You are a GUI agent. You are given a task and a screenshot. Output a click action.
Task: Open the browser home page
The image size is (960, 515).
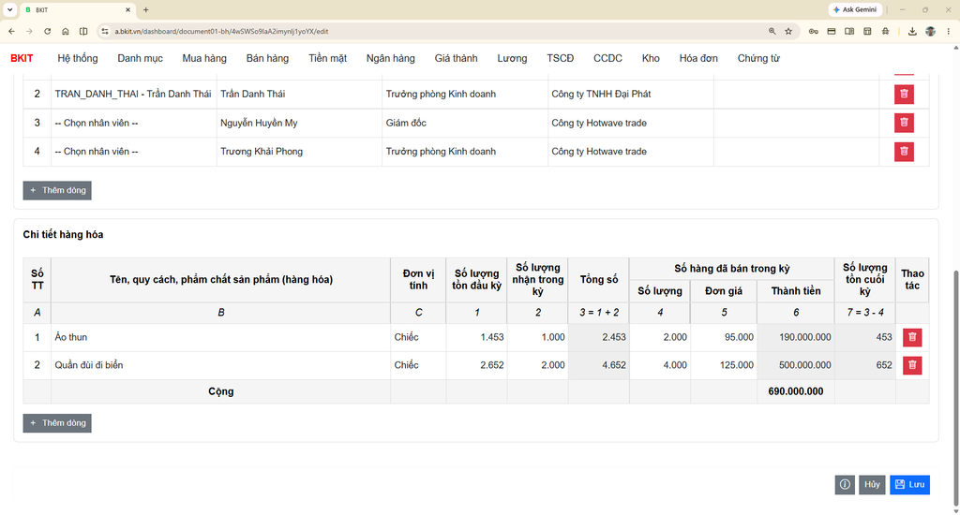point(66,31)
